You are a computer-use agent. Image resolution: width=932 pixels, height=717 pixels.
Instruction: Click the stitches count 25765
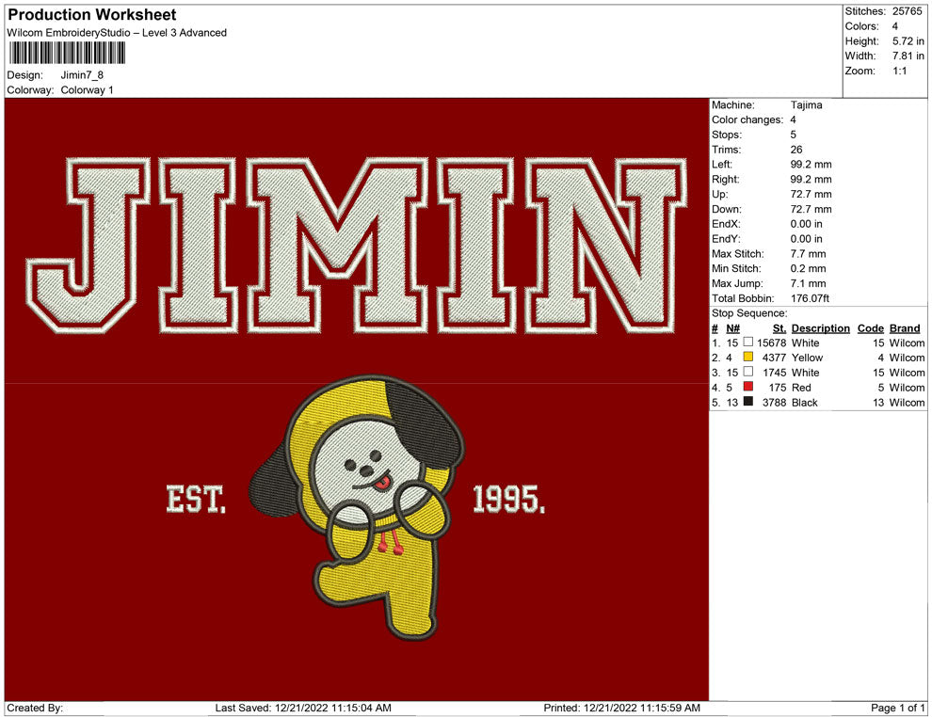pos(907,11)
